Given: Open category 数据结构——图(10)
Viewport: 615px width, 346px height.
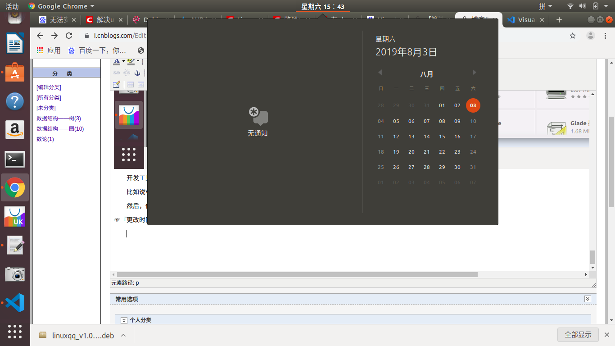Looking at the screenshot, I should (60, 129).
